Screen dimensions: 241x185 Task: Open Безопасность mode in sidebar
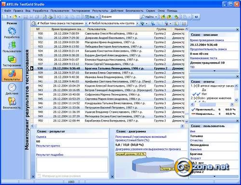coord(12,103)
